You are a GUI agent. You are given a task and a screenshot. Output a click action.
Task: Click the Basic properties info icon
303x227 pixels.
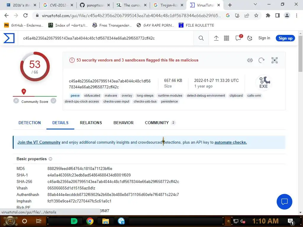(50, 159)
